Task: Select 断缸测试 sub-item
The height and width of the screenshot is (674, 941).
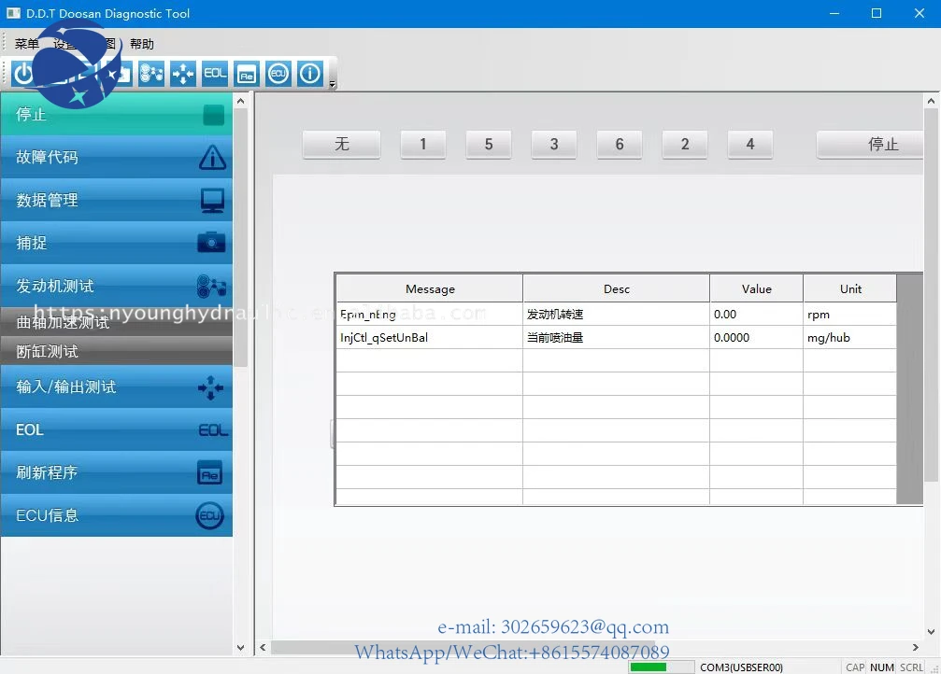Action: pos(117,351)
